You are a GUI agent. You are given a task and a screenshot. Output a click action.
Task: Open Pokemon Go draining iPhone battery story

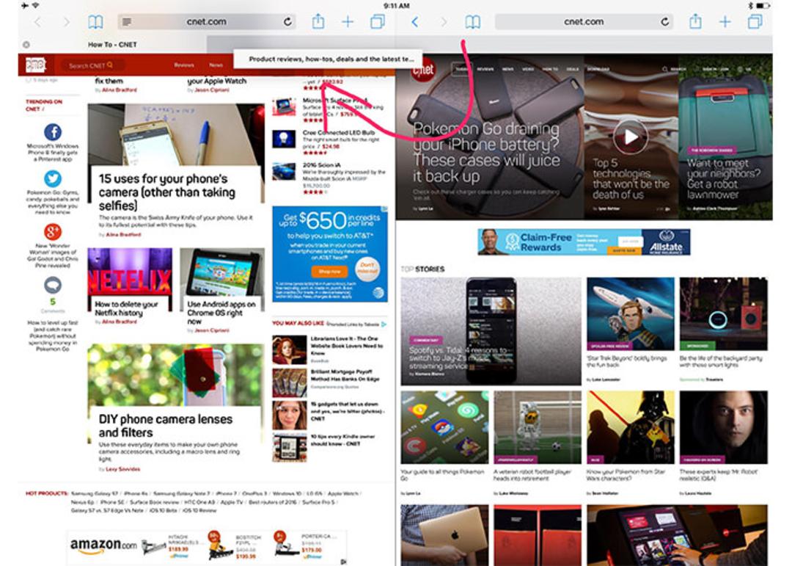486,152
